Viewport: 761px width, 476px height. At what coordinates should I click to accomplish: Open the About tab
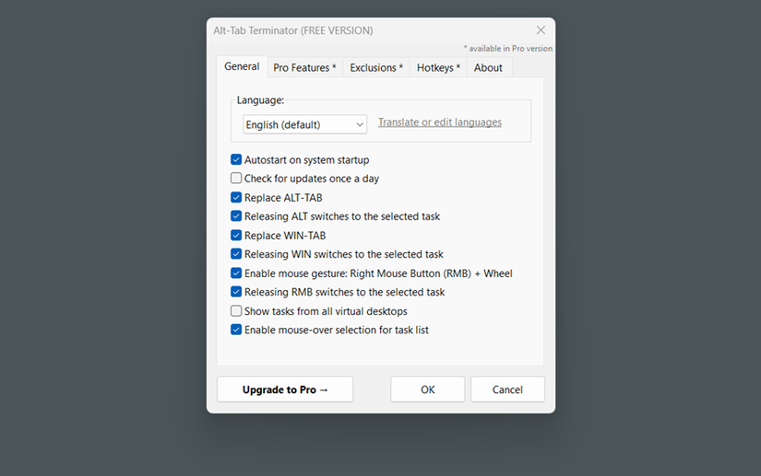(488, 68)
